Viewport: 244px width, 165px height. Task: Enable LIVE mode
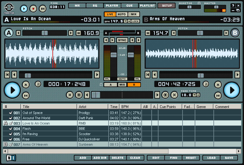110,14
